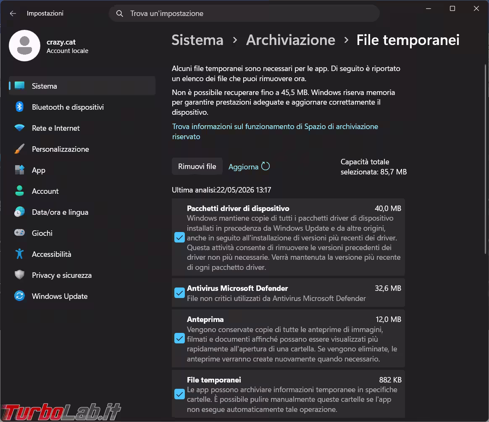The image size is (489, 422).
Task: Click the Ultima analisi date text
Action: pos(221,190)
